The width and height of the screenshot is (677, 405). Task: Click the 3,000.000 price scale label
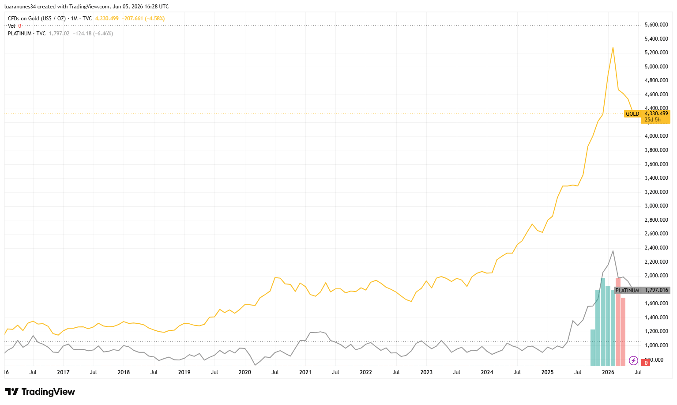click(x=656, y=206)
